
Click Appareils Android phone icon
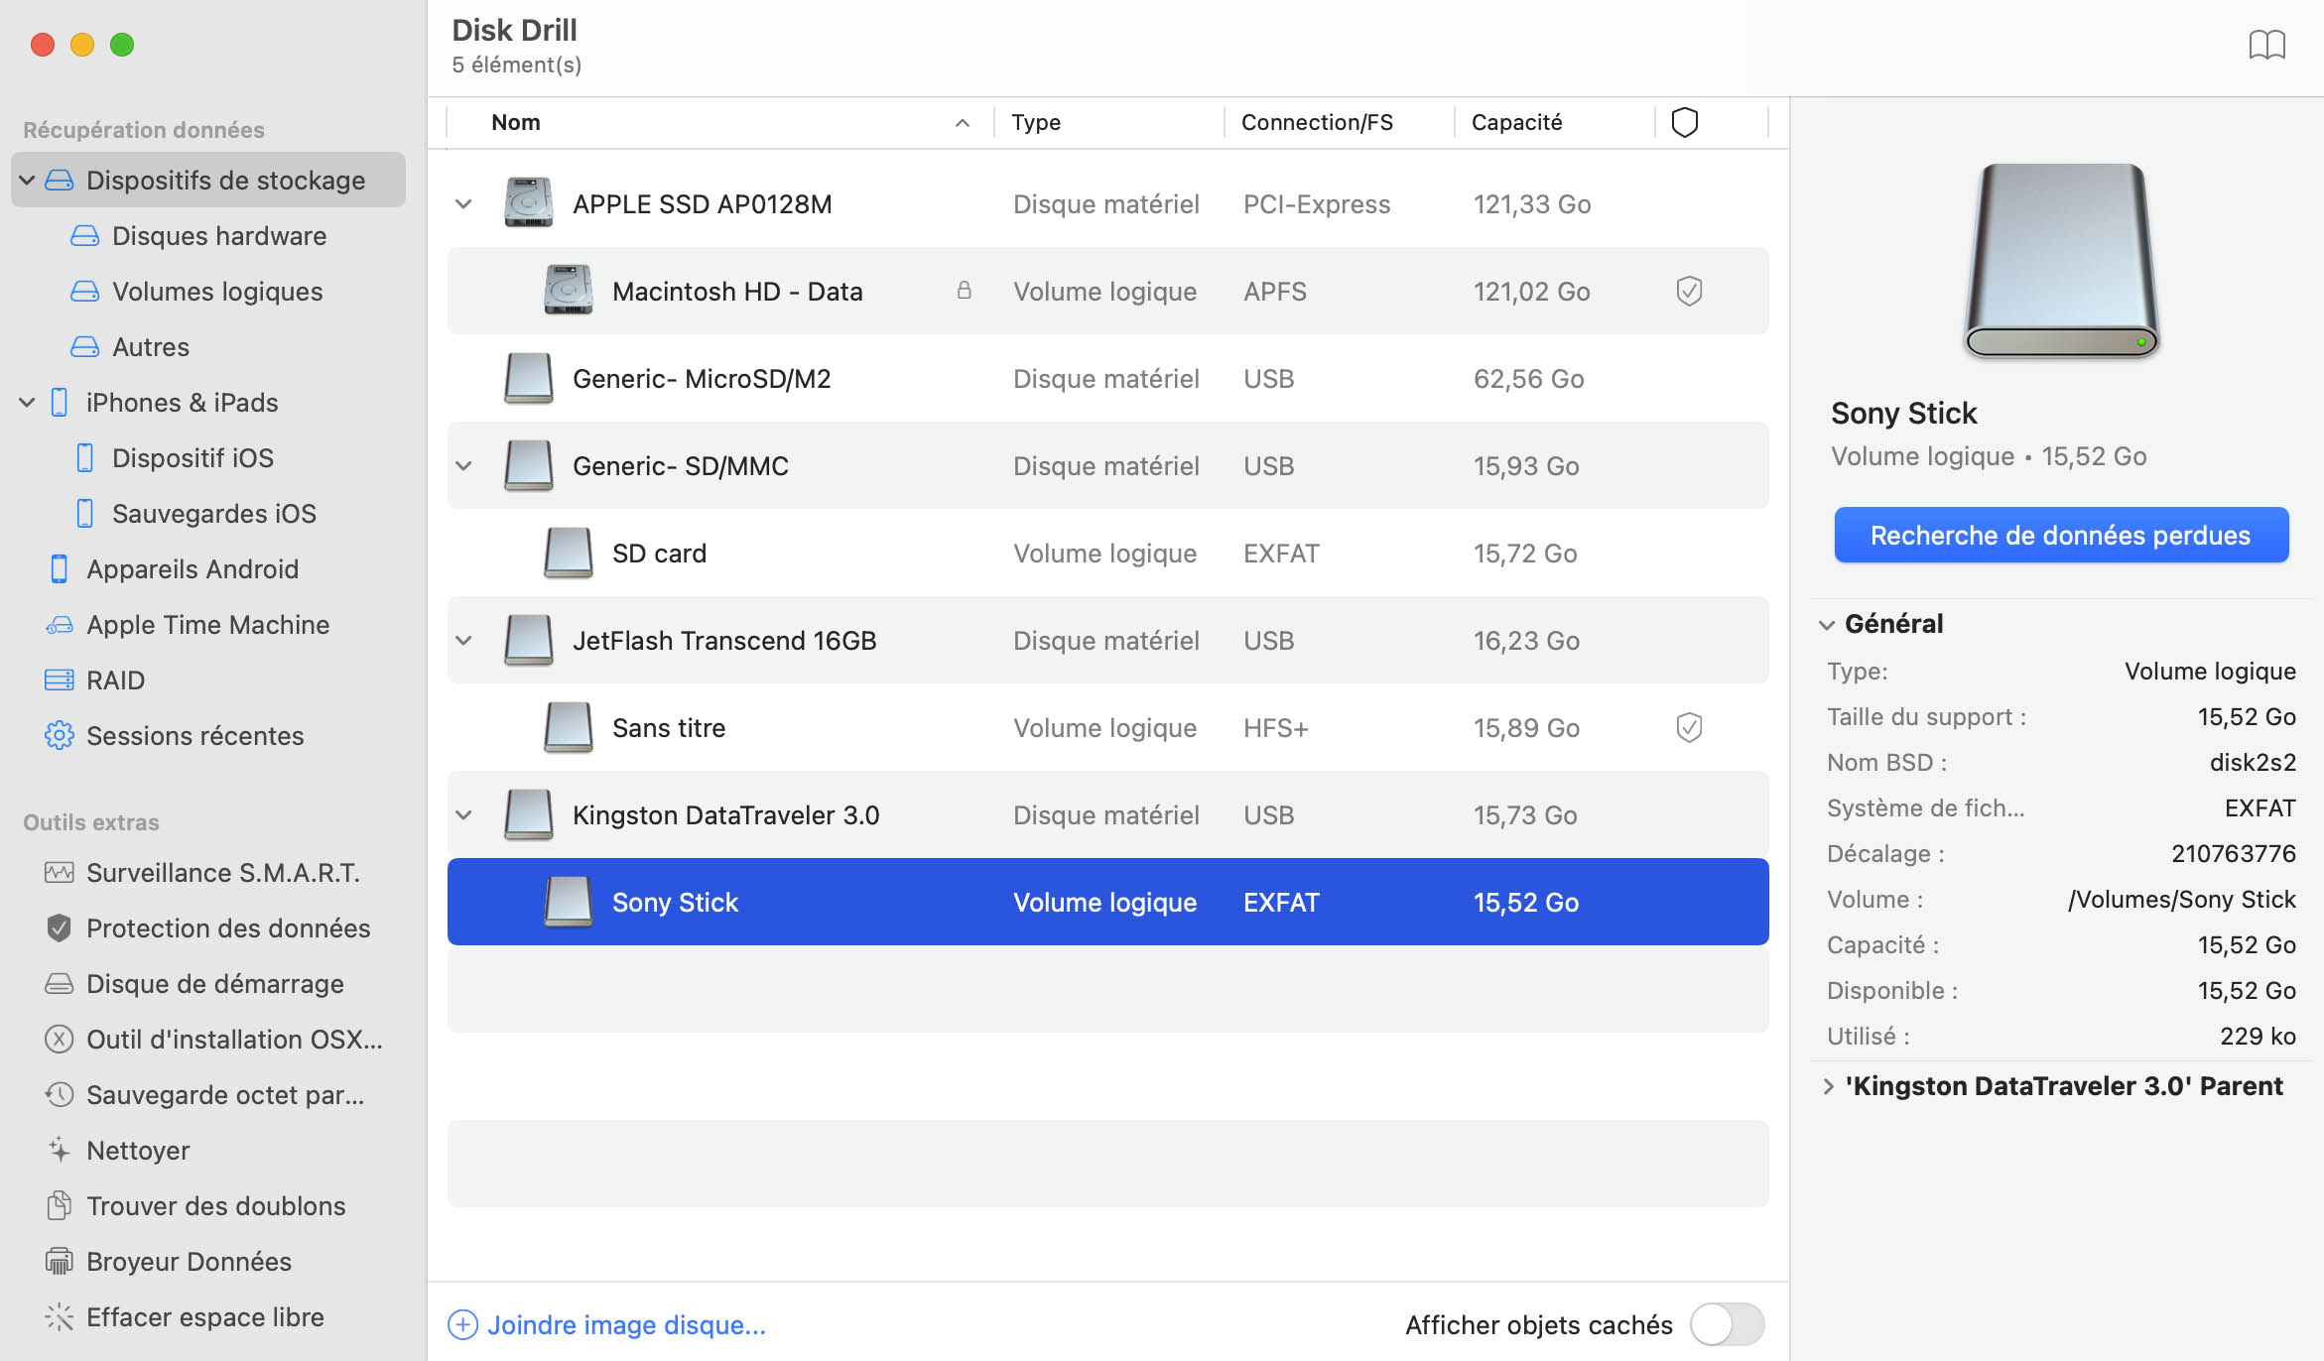click(x=60, y=569)
